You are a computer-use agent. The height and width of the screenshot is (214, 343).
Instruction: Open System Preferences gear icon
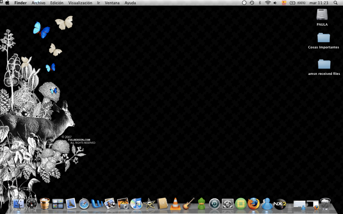pyautogui.click(x=227, y=204)
